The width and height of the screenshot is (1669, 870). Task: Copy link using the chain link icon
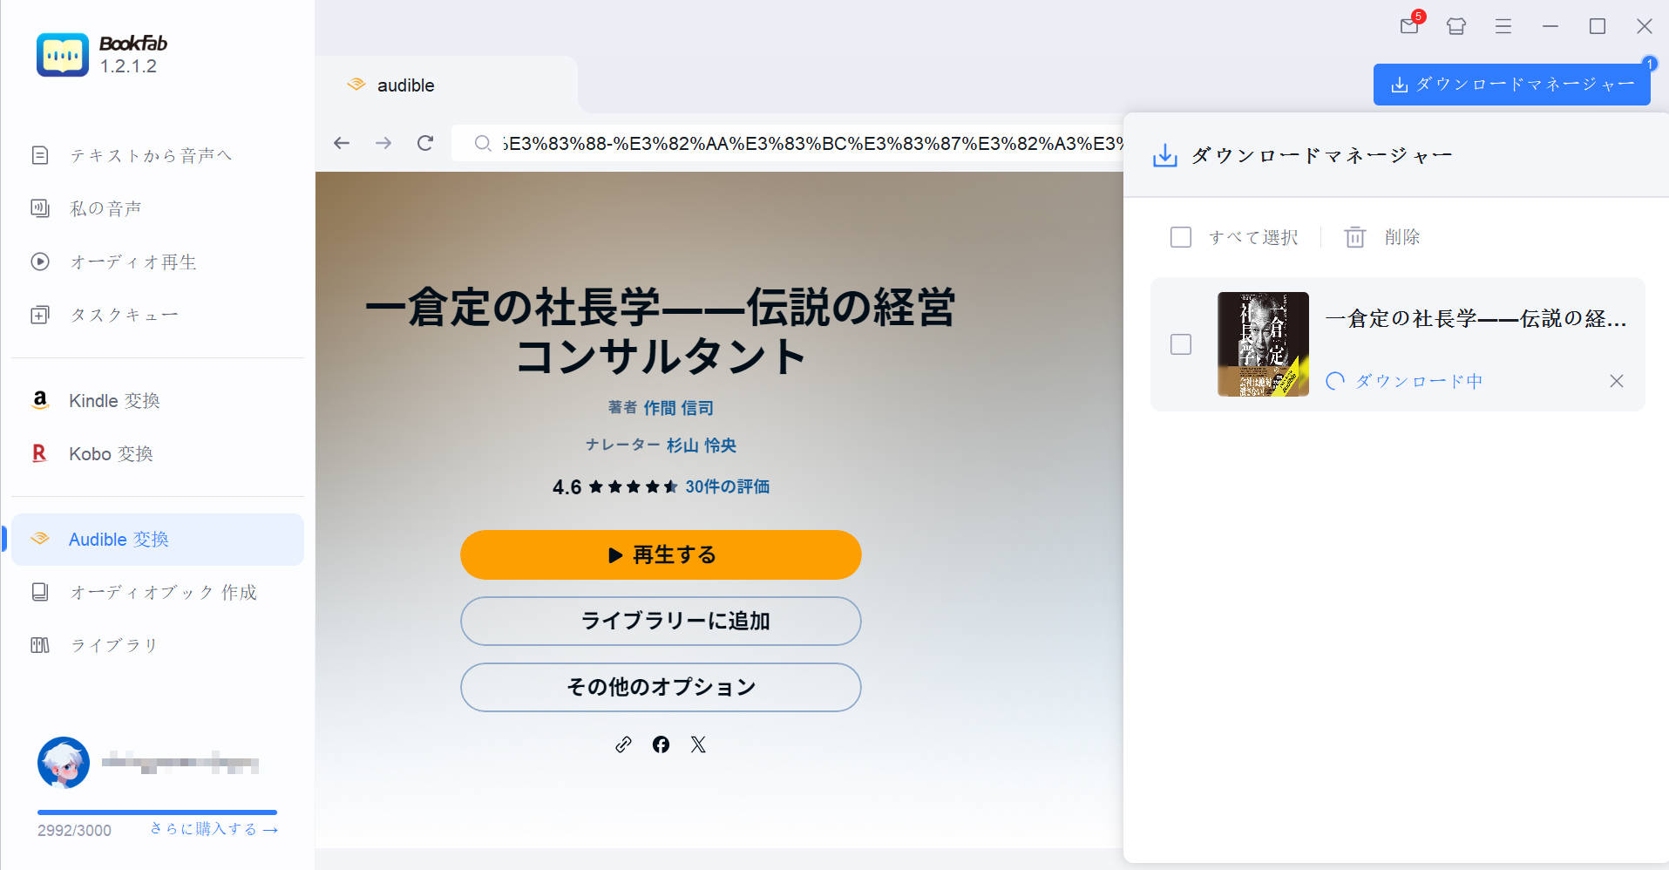tap(622, 744)
